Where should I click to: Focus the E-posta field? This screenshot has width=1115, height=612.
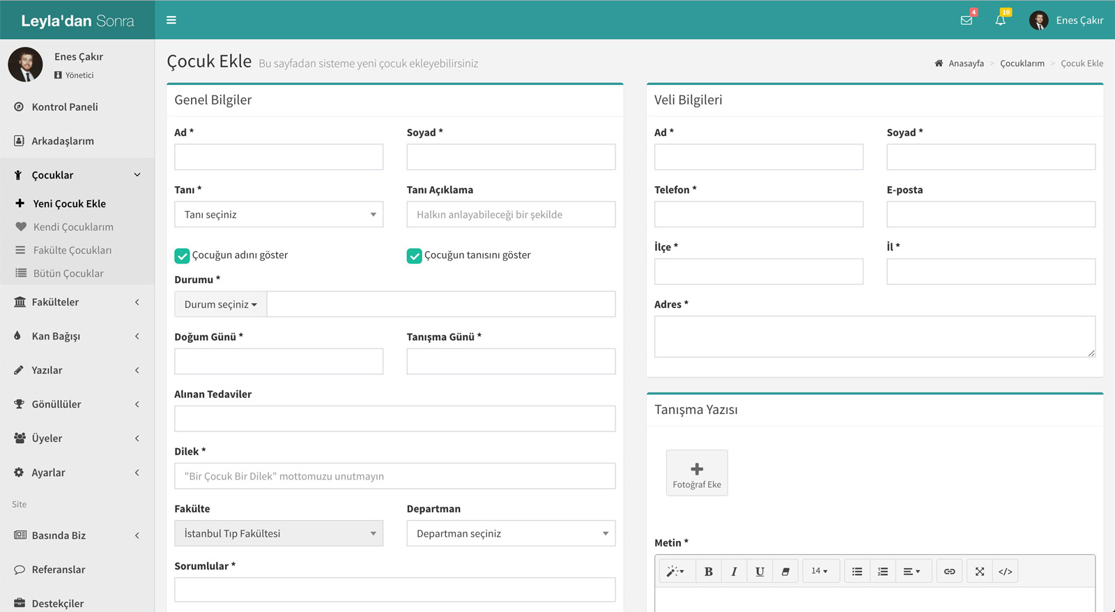click(x=991, y=215)
